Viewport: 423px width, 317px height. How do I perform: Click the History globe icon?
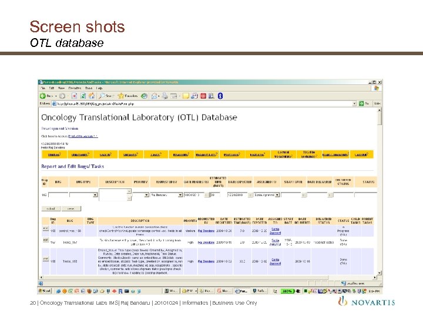[145, 96]
